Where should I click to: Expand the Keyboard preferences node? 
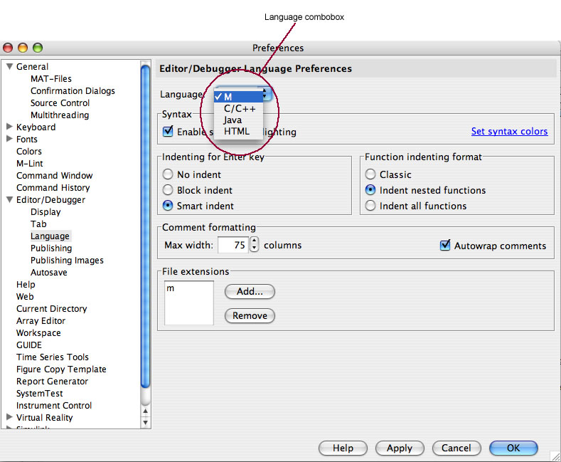(x=10, y=127)
